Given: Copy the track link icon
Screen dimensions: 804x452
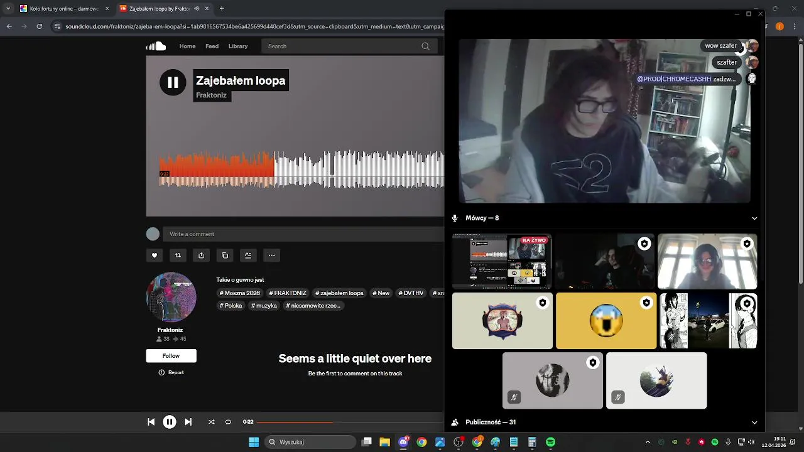Looking at the screenshot, I should click(225, 256).
